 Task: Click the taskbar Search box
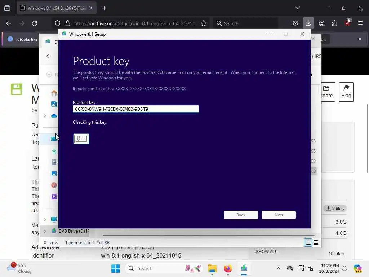pos(164,268)
